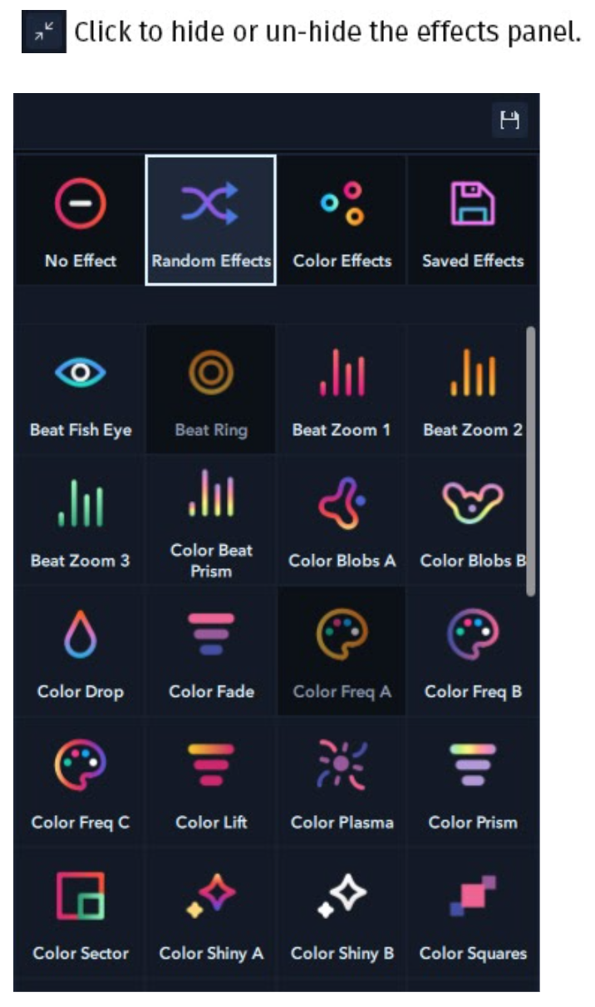Select the Color Blobs A effect
Image resolution: width=595 pixels, height=1007 pixels.
(x=342, y=520)
